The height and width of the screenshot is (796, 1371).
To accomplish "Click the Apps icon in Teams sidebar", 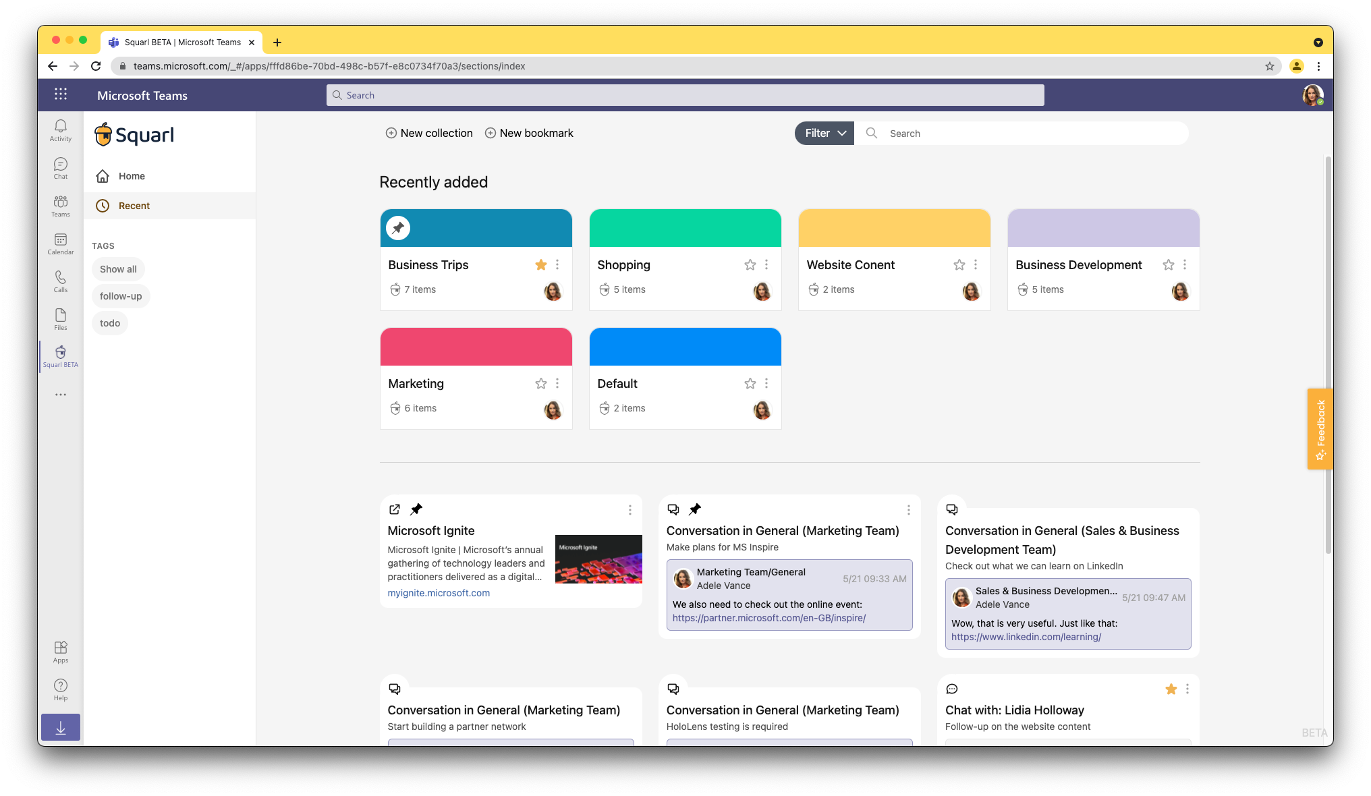I will tap(61, 652).
